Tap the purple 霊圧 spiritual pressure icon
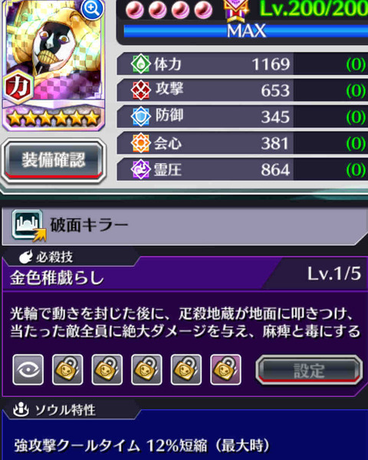Image resolution: width=368 pixels, height=460 pixels. [140, 169]
